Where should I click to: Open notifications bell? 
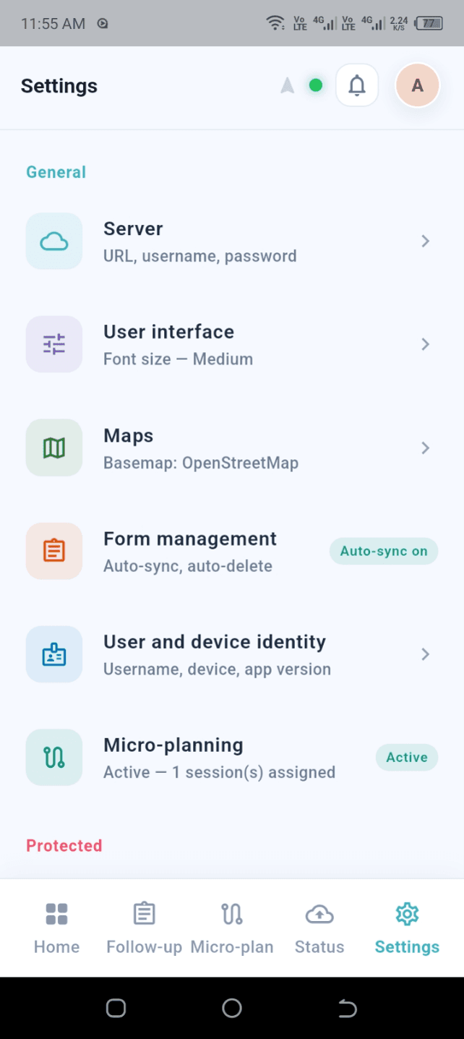(x=357, y=85)
